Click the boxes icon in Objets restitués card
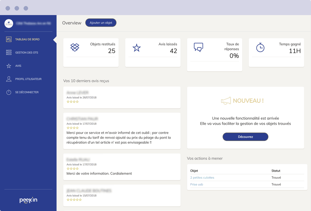 (x=75, y=47)
